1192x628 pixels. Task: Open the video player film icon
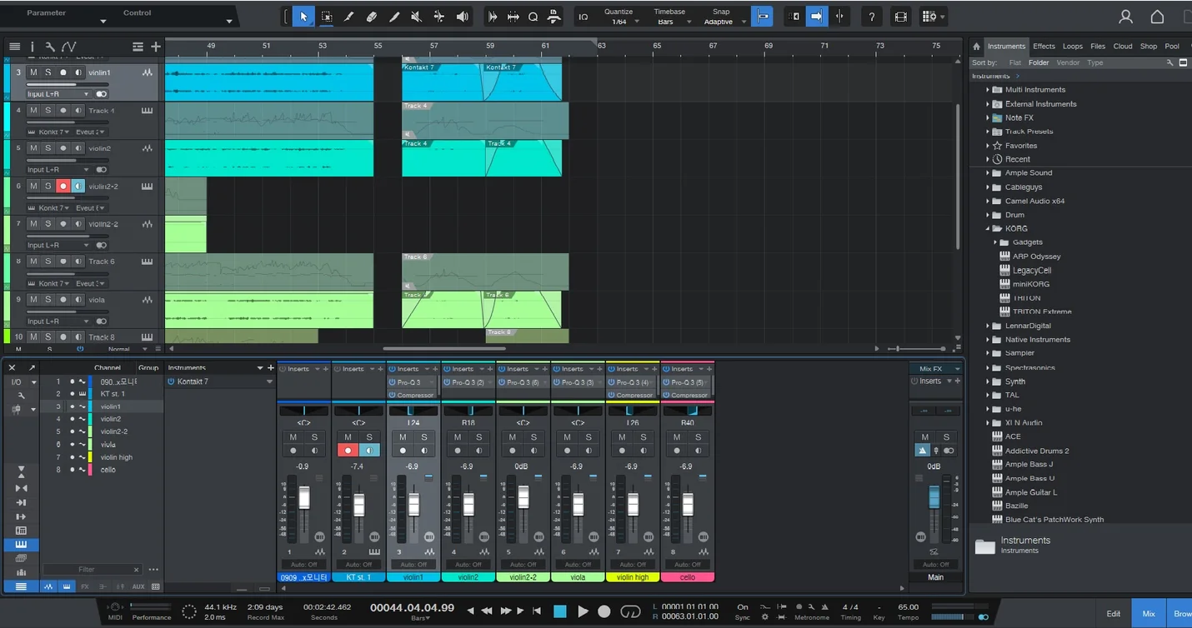click(900, 17)
